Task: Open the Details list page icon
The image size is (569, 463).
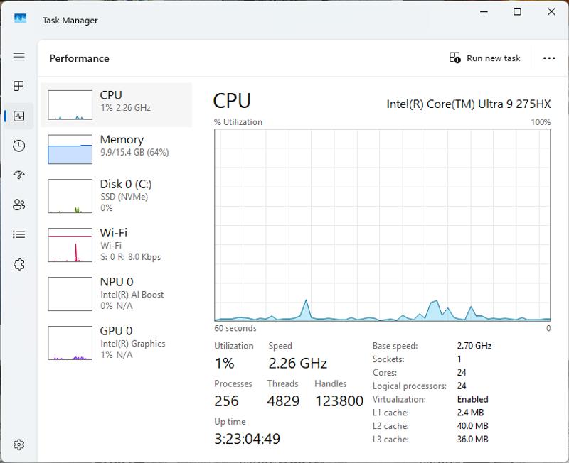Action: [x=19, y=234]
